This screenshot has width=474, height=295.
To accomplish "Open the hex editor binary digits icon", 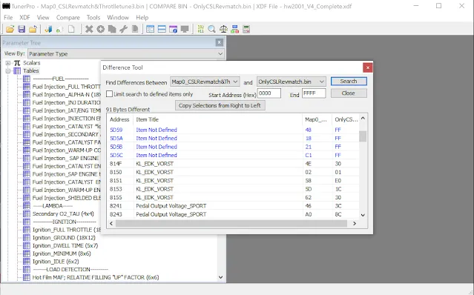I will pos(200,29).
